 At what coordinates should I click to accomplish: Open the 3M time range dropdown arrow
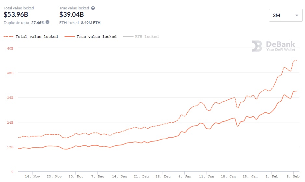click(x=297, y=16)
